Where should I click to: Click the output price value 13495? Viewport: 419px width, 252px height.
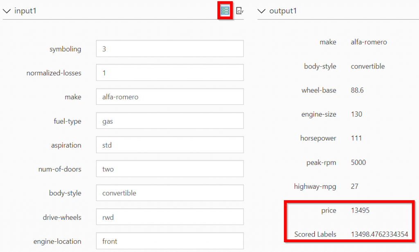click(360, 210)
